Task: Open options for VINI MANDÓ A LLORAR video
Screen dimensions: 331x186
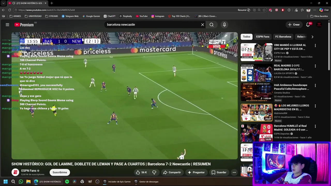Action: [315, 45]
